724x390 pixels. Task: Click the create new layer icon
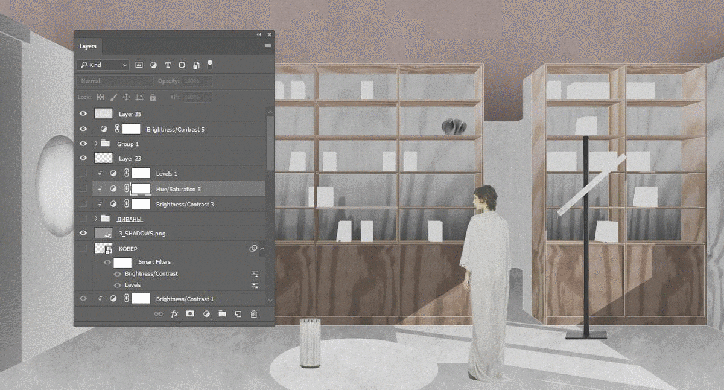[x=238, y=314]
